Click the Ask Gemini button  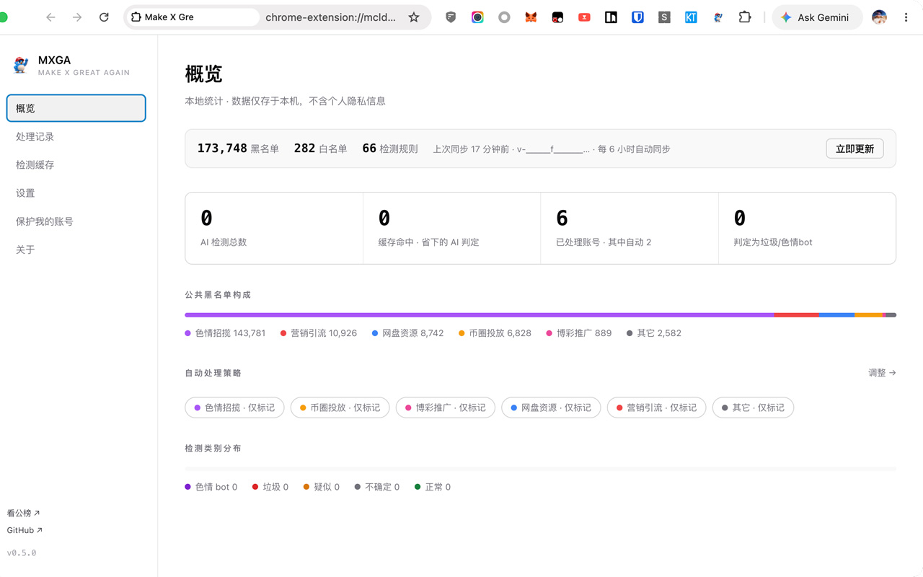817,17
